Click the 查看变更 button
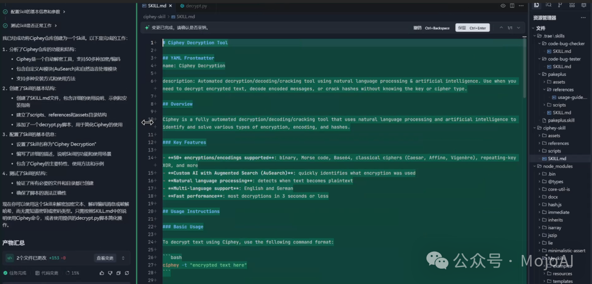 105,258
